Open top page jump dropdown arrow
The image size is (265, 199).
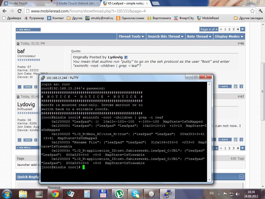click(x=242, y=29)
